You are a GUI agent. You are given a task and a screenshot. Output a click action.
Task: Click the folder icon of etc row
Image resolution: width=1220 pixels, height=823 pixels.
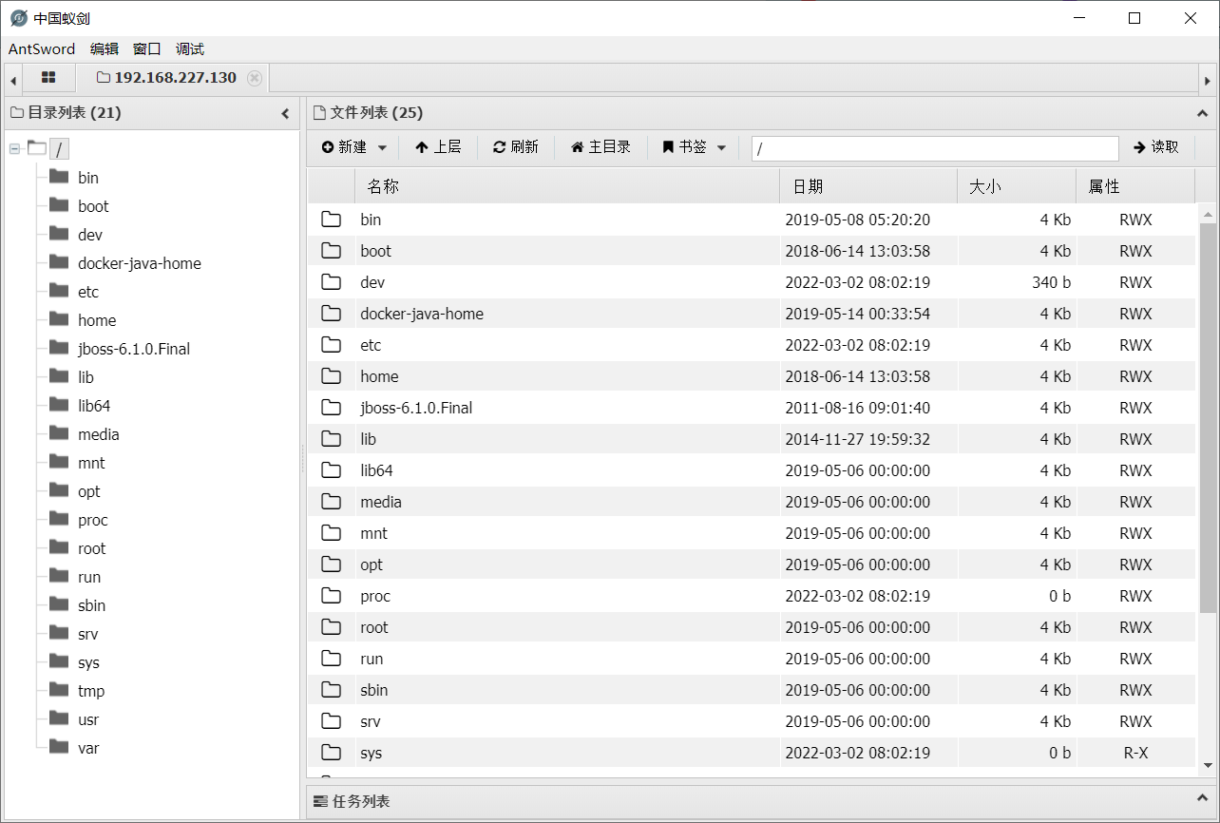pyautogui.click(x=331, y=345)
